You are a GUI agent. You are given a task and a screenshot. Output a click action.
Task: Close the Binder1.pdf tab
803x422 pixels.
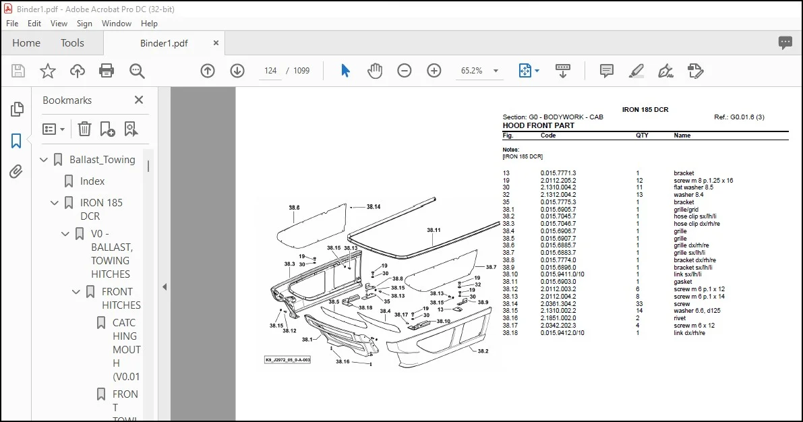(216, 43)
